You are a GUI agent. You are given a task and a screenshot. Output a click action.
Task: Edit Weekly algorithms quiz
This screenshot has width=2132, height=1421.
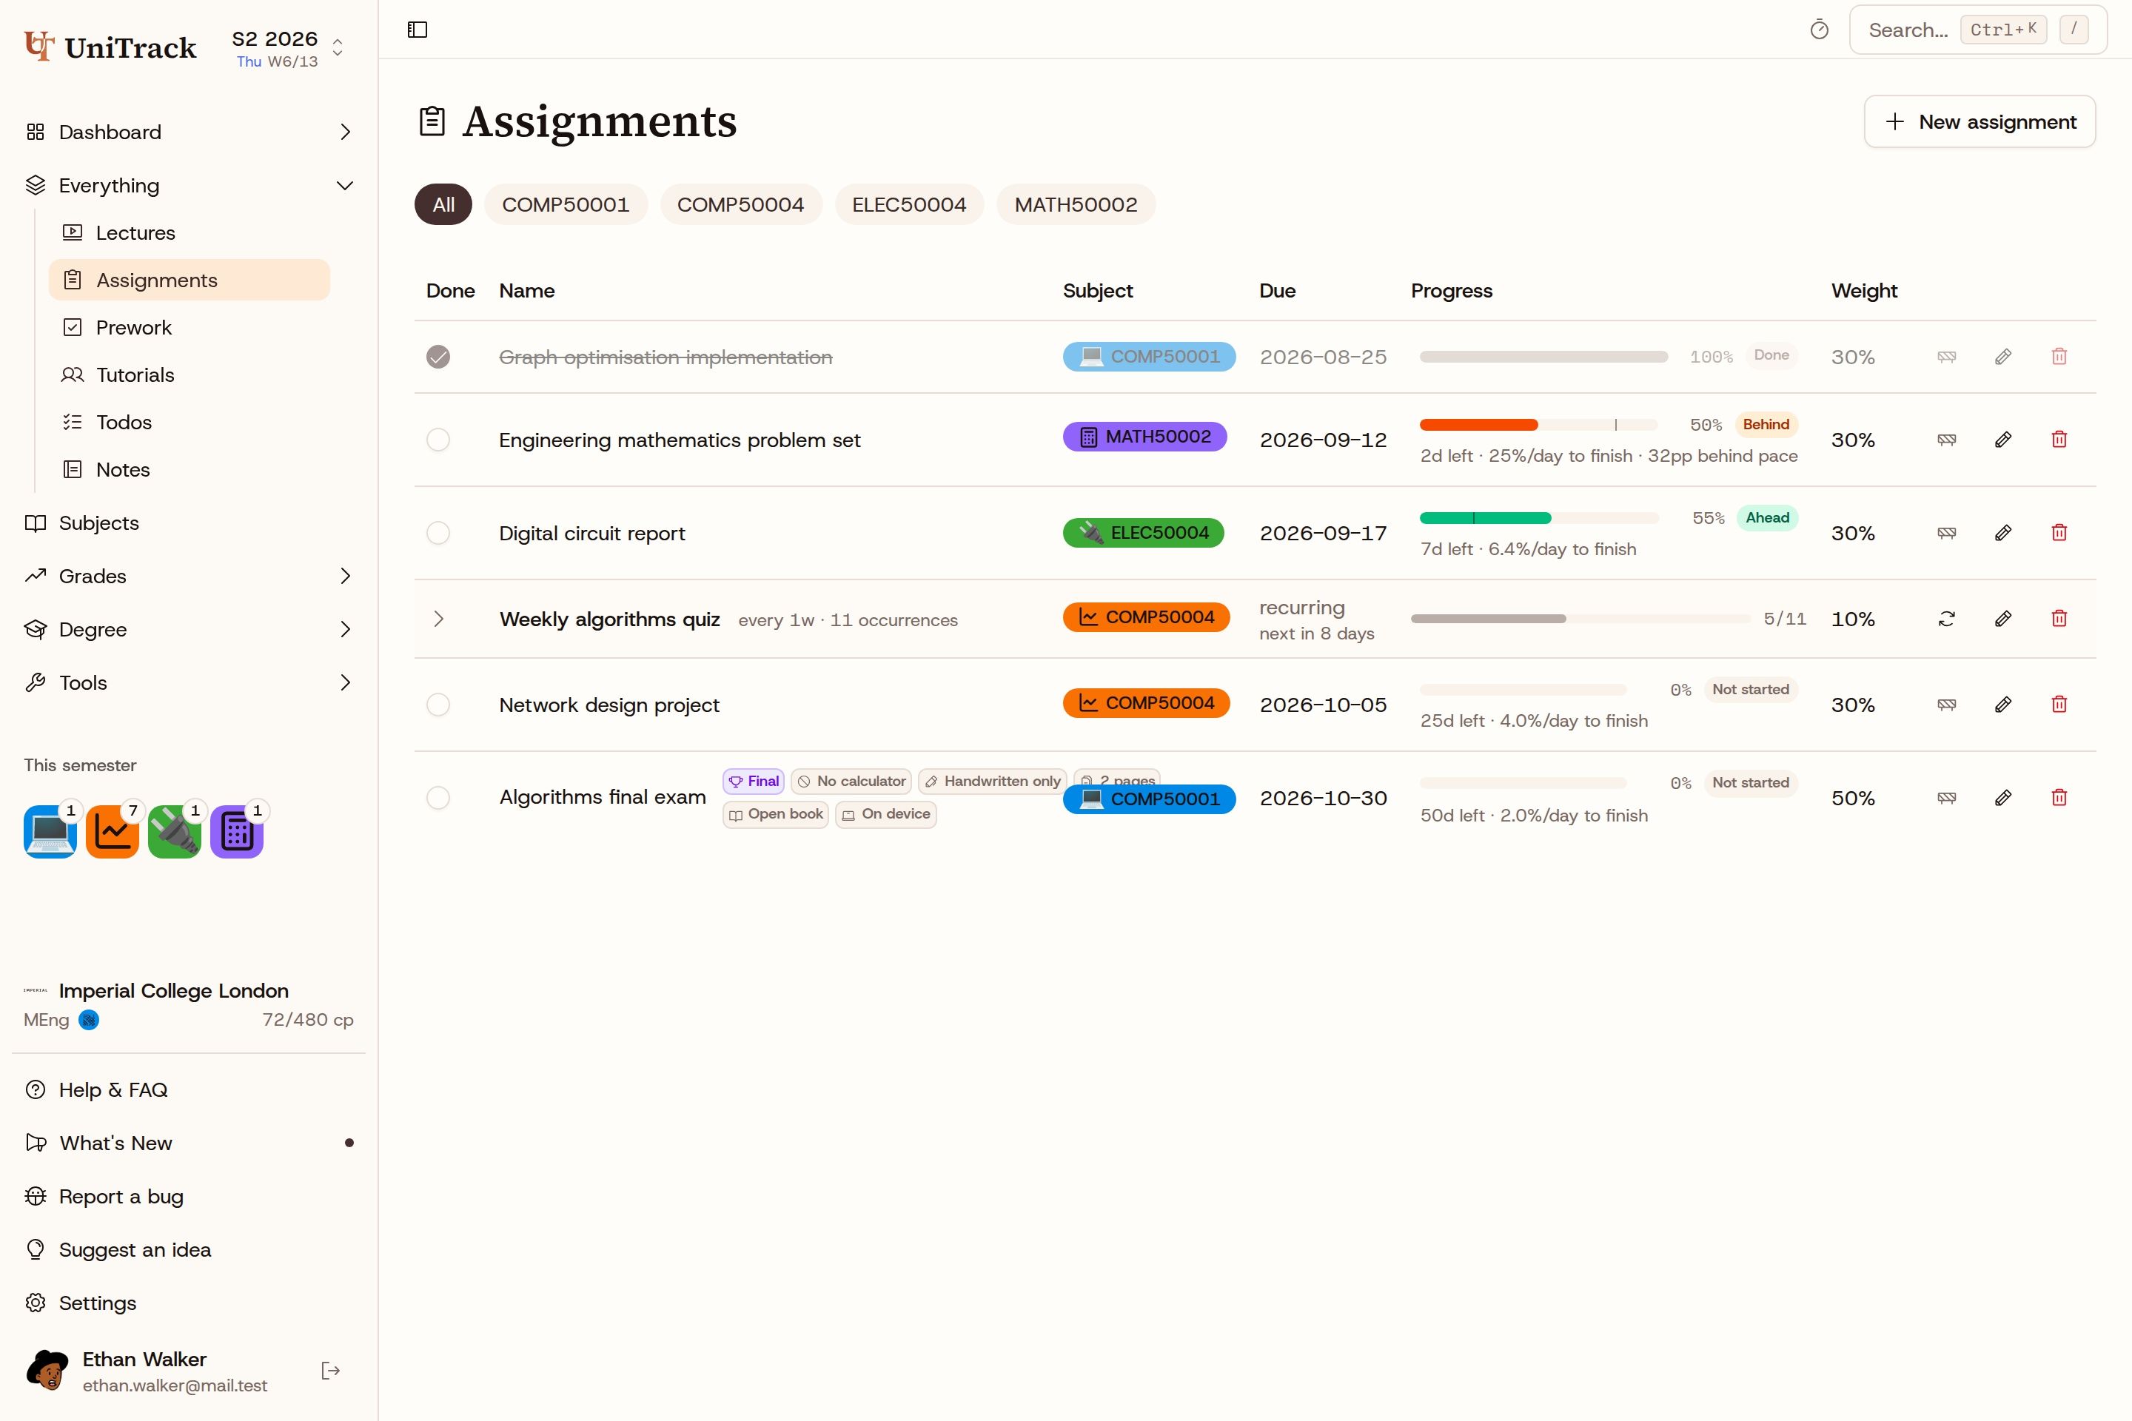click(2003, 619)
